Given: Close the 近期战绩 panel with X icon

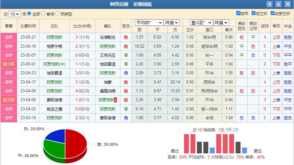Looking at the screenshot, I should (x=288, y=4).
